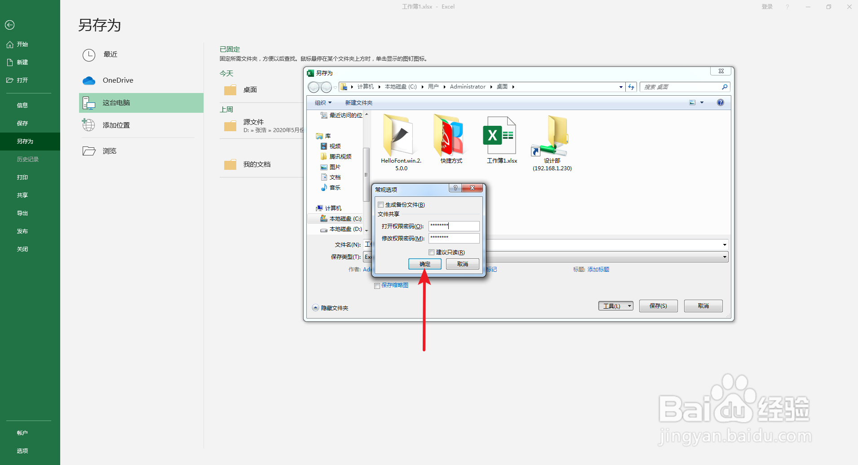The image size is (858, 465).
Task: Select the Recent clock icon
Action: point(89,55)
